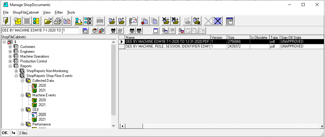
Task: Collapse the root $ tree node
Action: [4, 42]
